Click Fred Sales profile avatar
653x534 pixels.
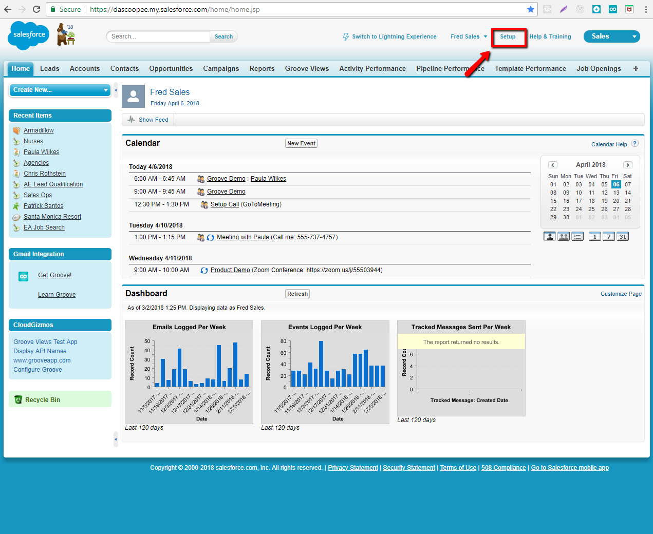(133, 96)
